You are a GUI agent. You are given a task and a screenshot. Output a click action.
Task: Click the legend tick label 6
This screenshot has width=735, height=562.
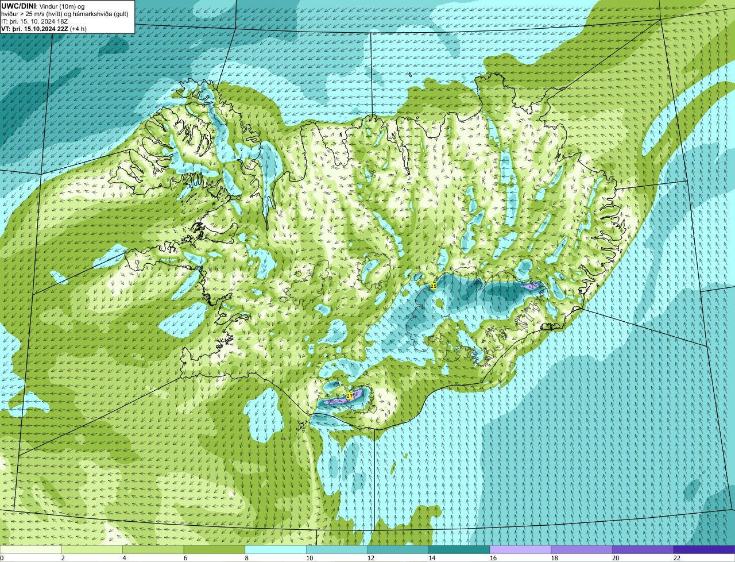click(185, 558)
